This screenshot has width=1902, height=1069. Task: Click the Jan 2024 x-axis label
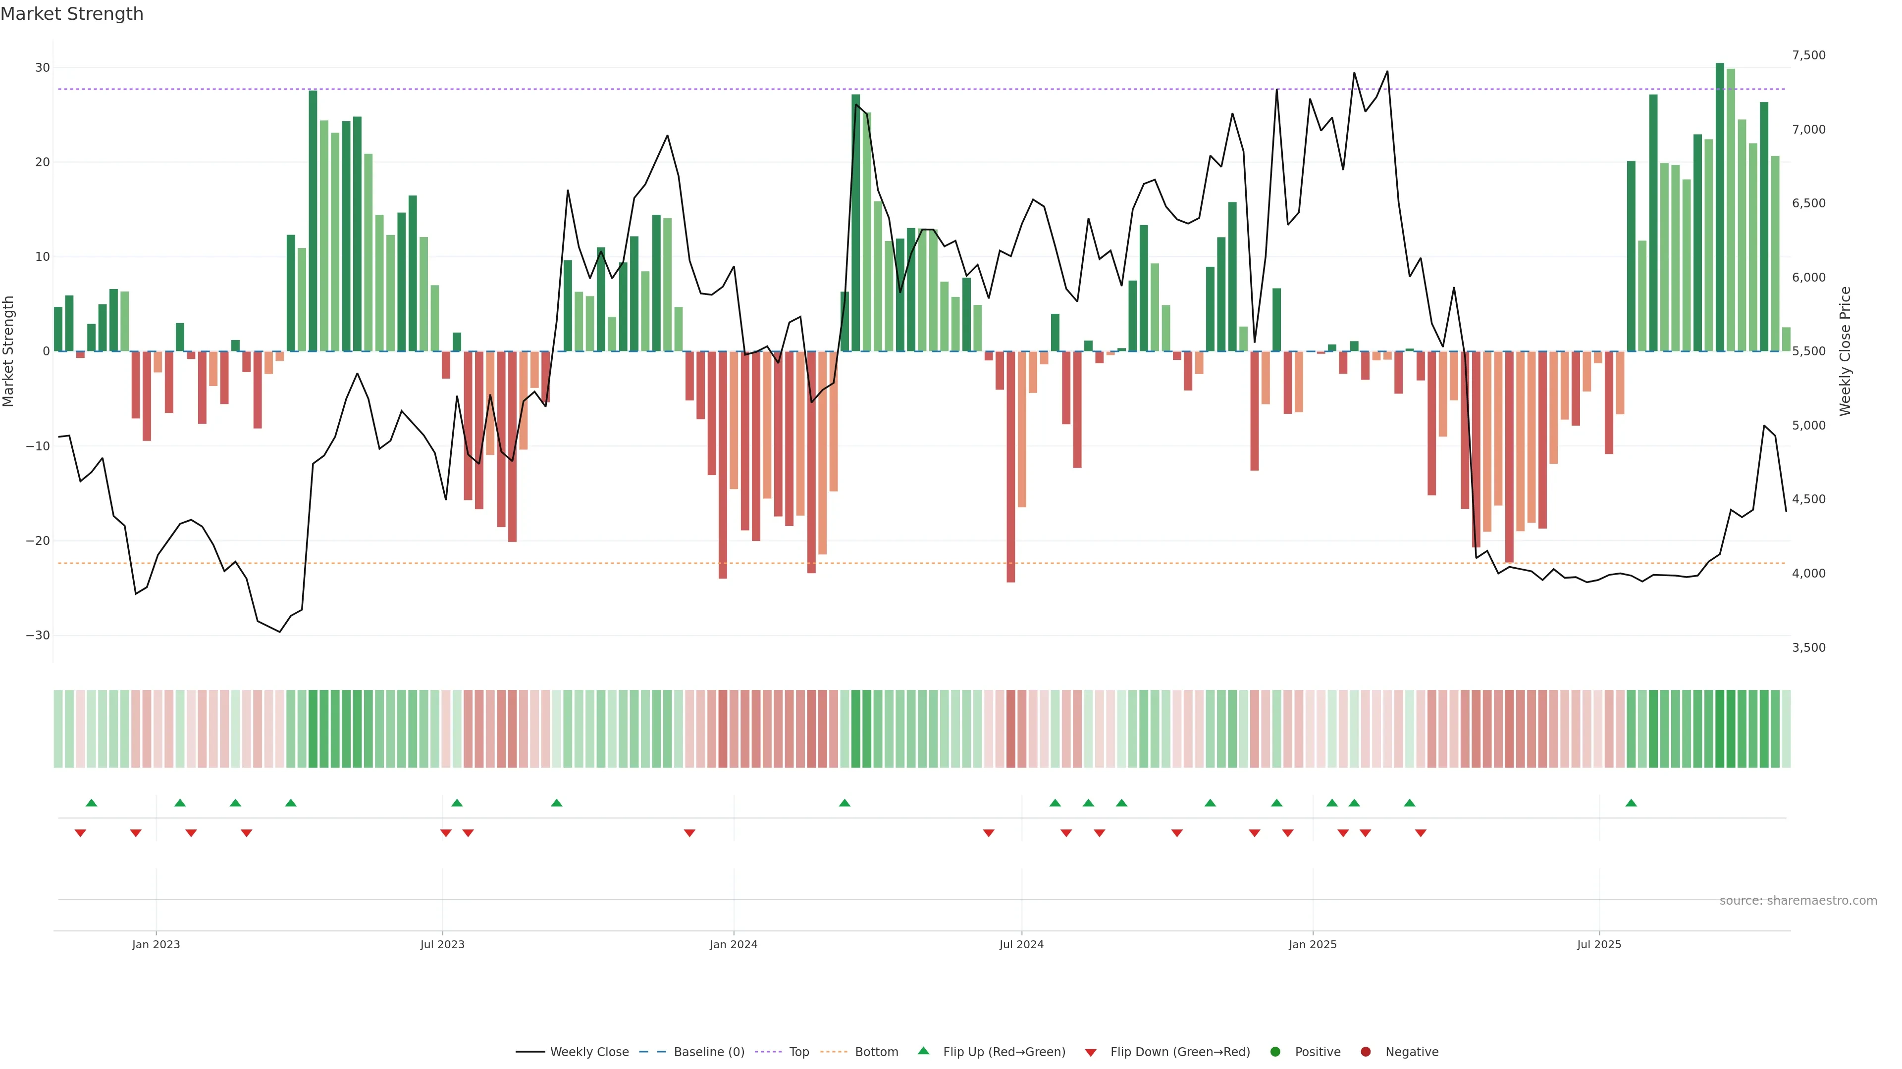[733, 944]
